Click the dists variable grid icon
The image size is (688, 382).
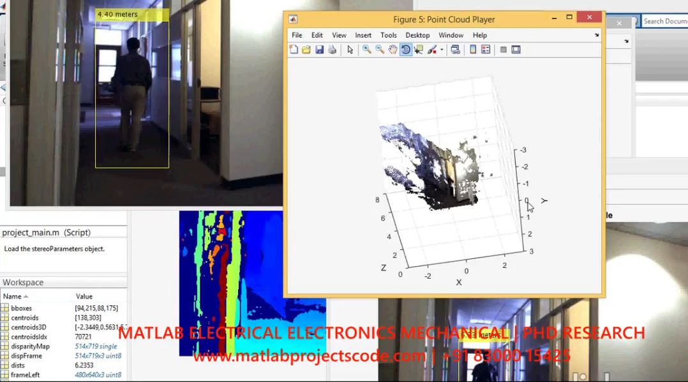pyautogui.click(x=5, y=365)
